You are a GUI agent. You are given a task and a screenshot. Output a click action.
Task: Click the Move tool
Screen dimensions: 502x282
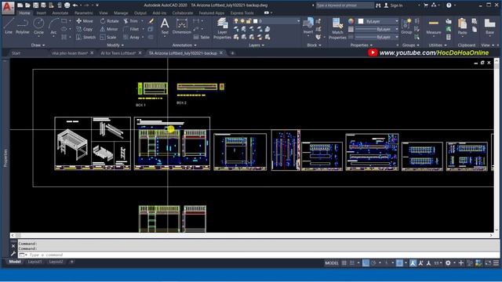(85, 21)
